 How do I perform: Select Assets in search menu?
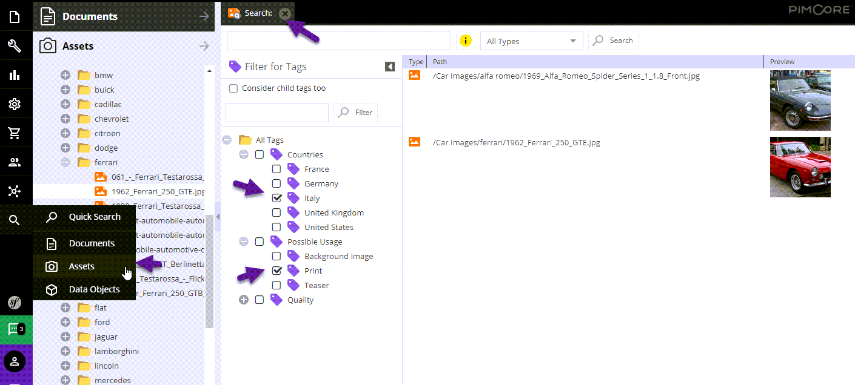pyautogui.click(x=84, y=266)
